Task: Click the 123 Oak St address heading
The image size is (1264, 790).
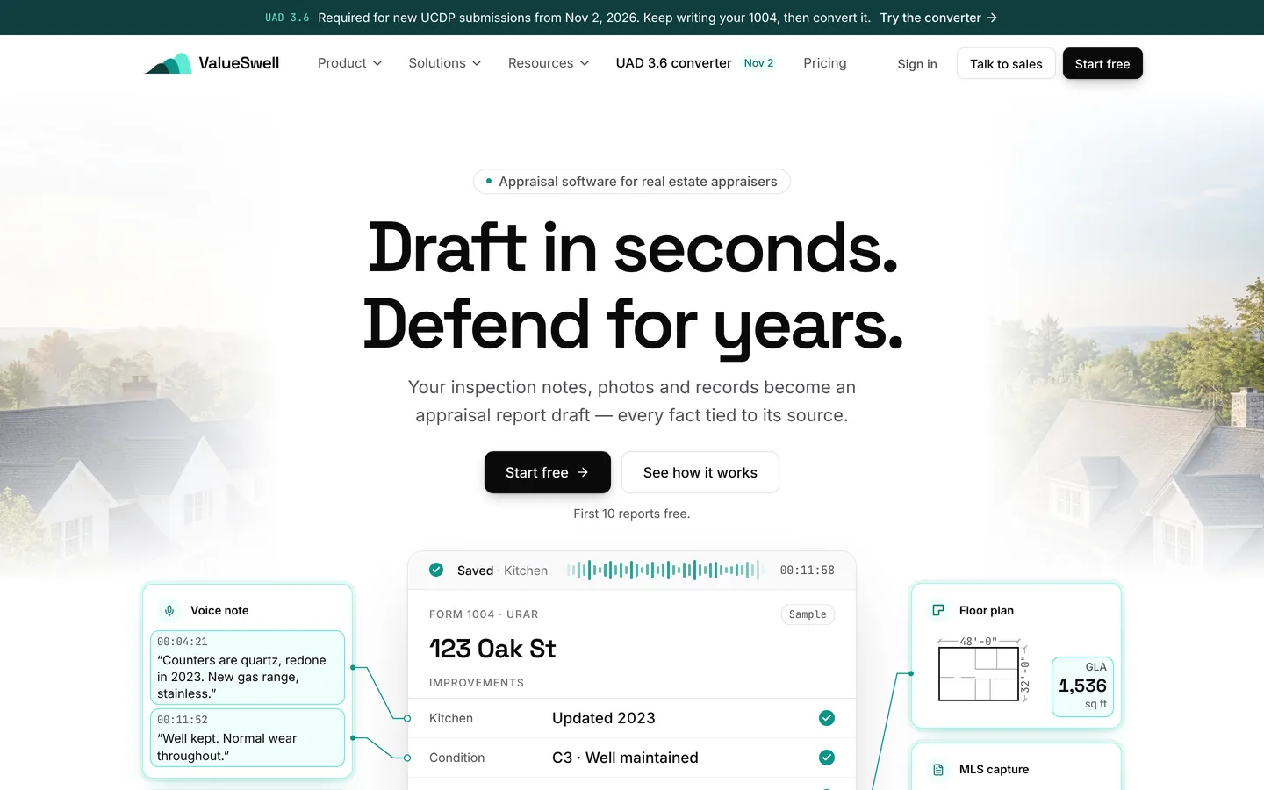Action: 492,649
